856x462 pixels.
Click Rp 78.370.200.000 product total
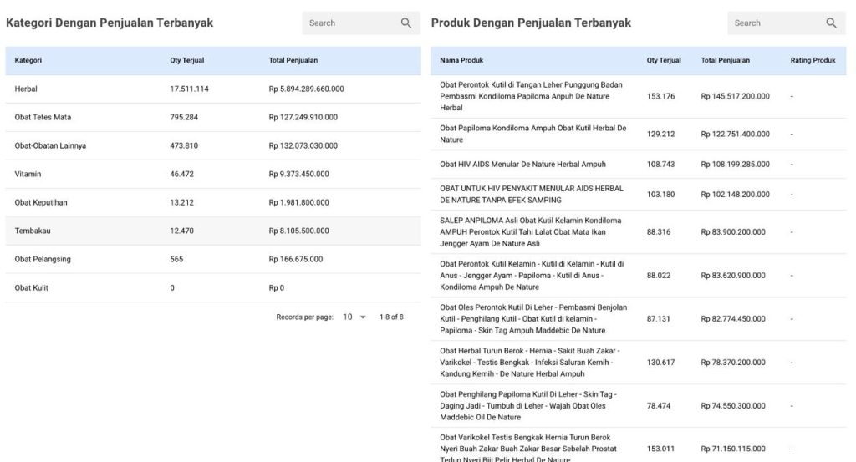tap(733, 363)
